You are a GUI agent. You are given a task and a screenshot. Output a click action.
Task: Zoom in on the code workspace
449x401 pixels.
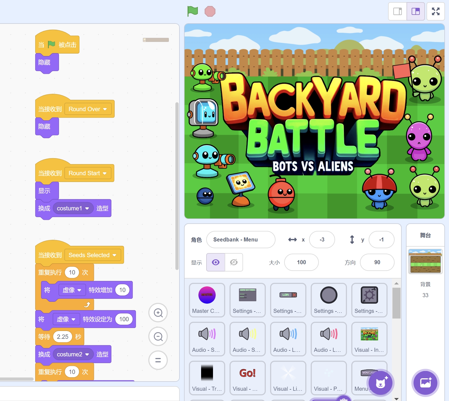tap(158, 313)
